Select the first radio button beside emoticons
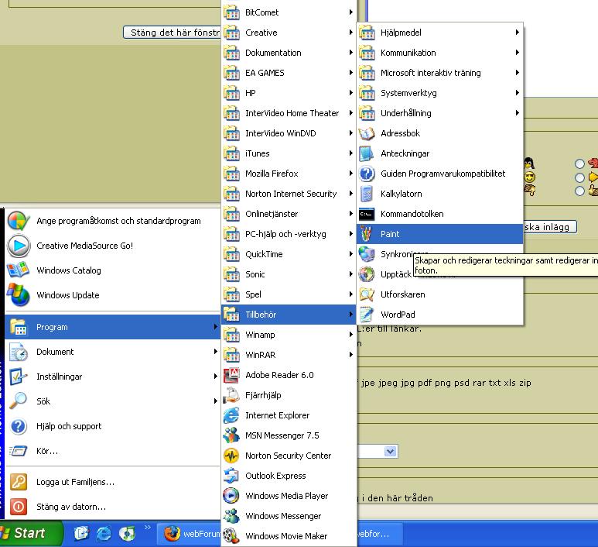The width and height of the screenshot is (598, 547). [x=579, y=164]
